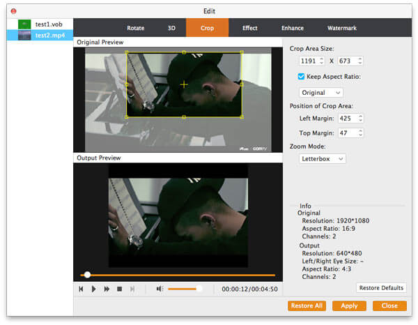The width and height of the screenshot is (418, 325).
Task: Mute the audio with speaker icon
Action: (x=160, y=289)
